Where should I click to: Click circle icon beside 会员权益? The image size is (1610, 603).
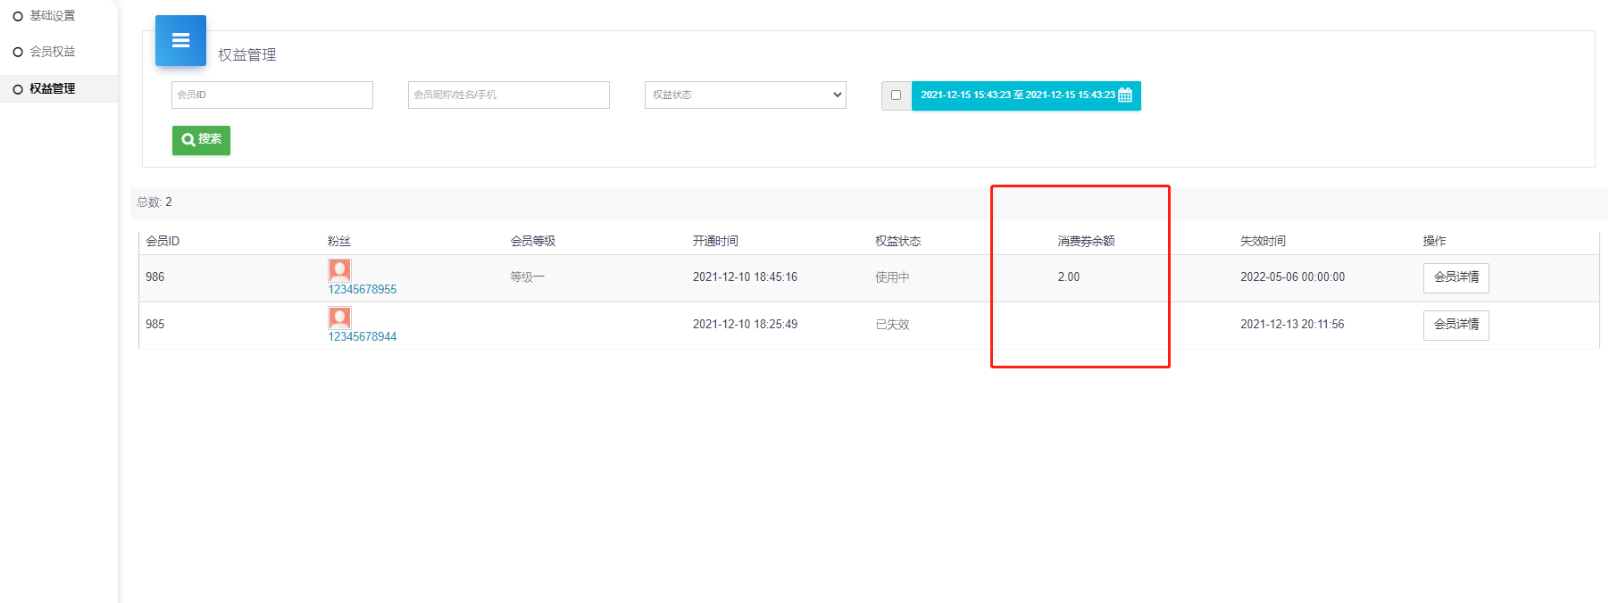tap(18, 52)
